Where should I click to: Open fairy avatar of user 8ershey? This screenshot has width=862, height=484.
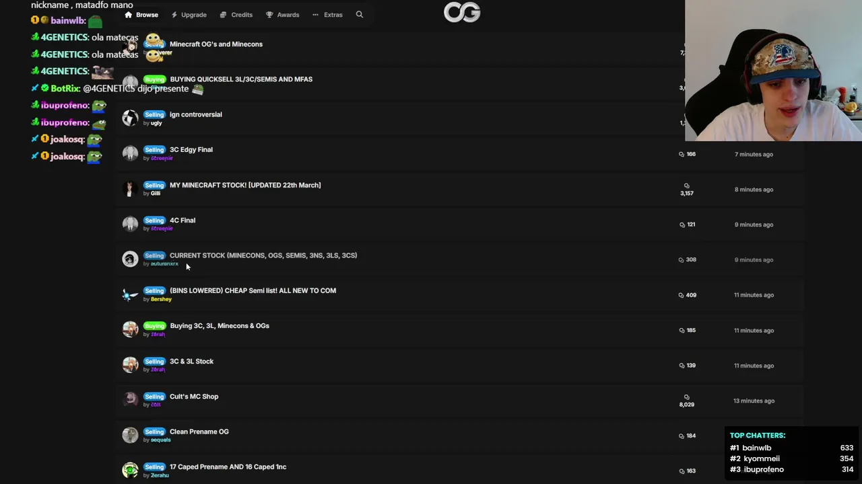click(130, 294)
